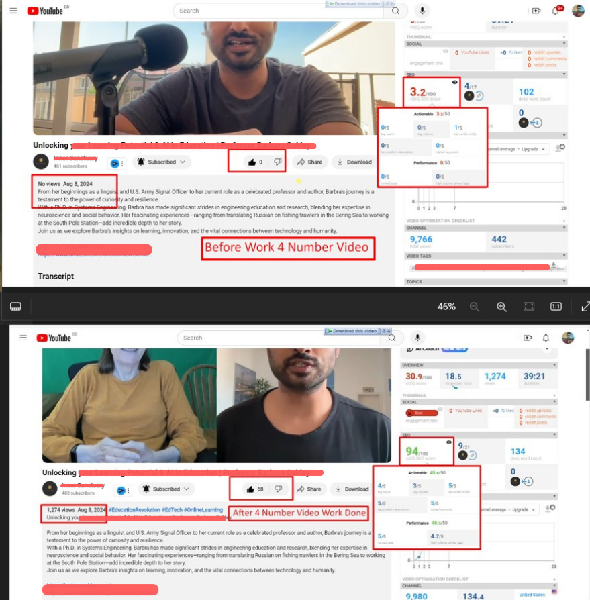The width and height of the screenshot is (590, 600).
Task: Click Share button under the top video
Action: (x=309, y=162)
